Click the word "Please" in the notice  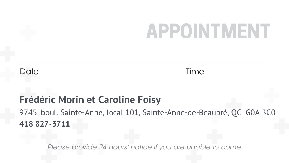pos(58,147)
